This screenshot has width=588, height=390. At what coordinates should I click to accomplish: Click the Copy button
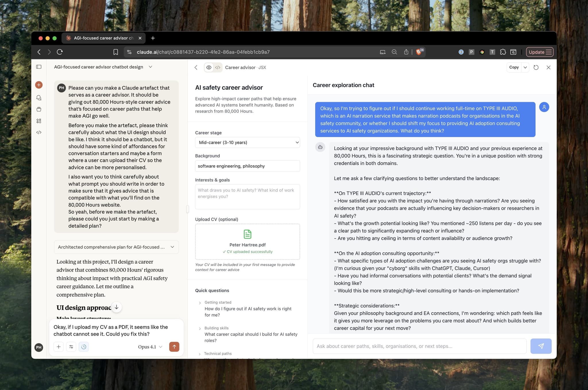[x=514, y=67]
